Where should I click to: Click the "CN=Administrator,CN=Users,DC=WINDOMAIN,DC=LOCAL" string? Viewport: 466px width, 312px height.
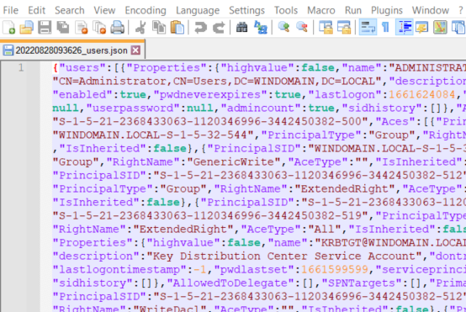coord(217,81)
